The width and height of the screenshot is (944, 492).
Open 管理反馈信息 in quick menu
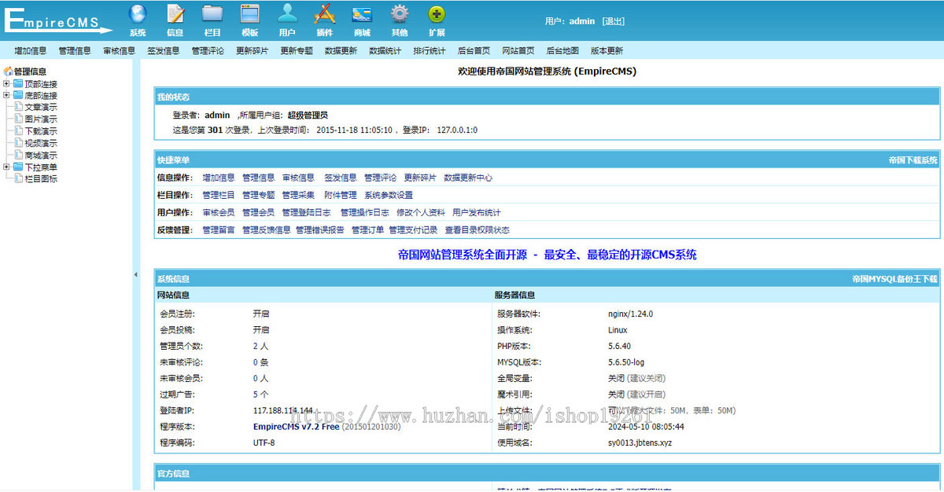click(267, 229)
